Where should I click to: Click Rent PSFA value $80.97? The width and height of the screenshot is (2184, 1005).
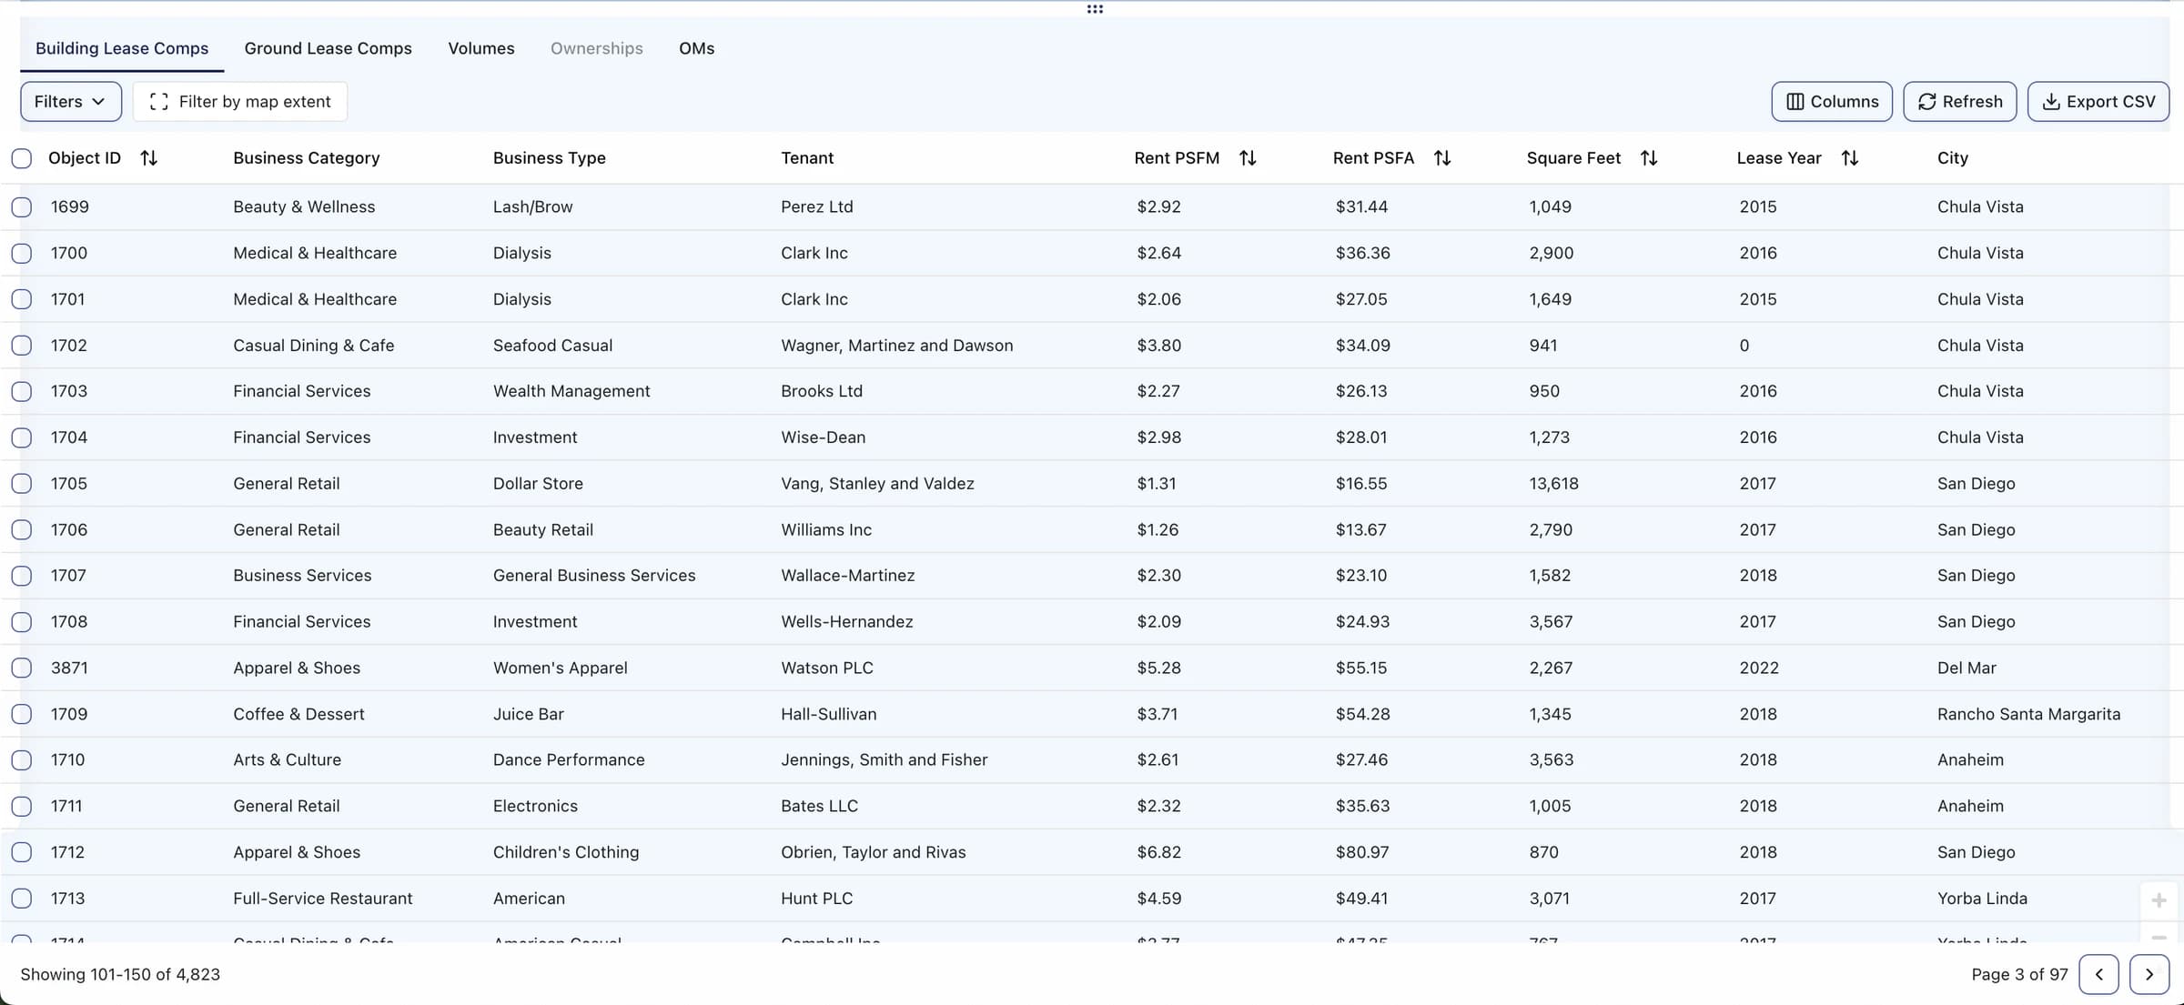point(1362,853)
